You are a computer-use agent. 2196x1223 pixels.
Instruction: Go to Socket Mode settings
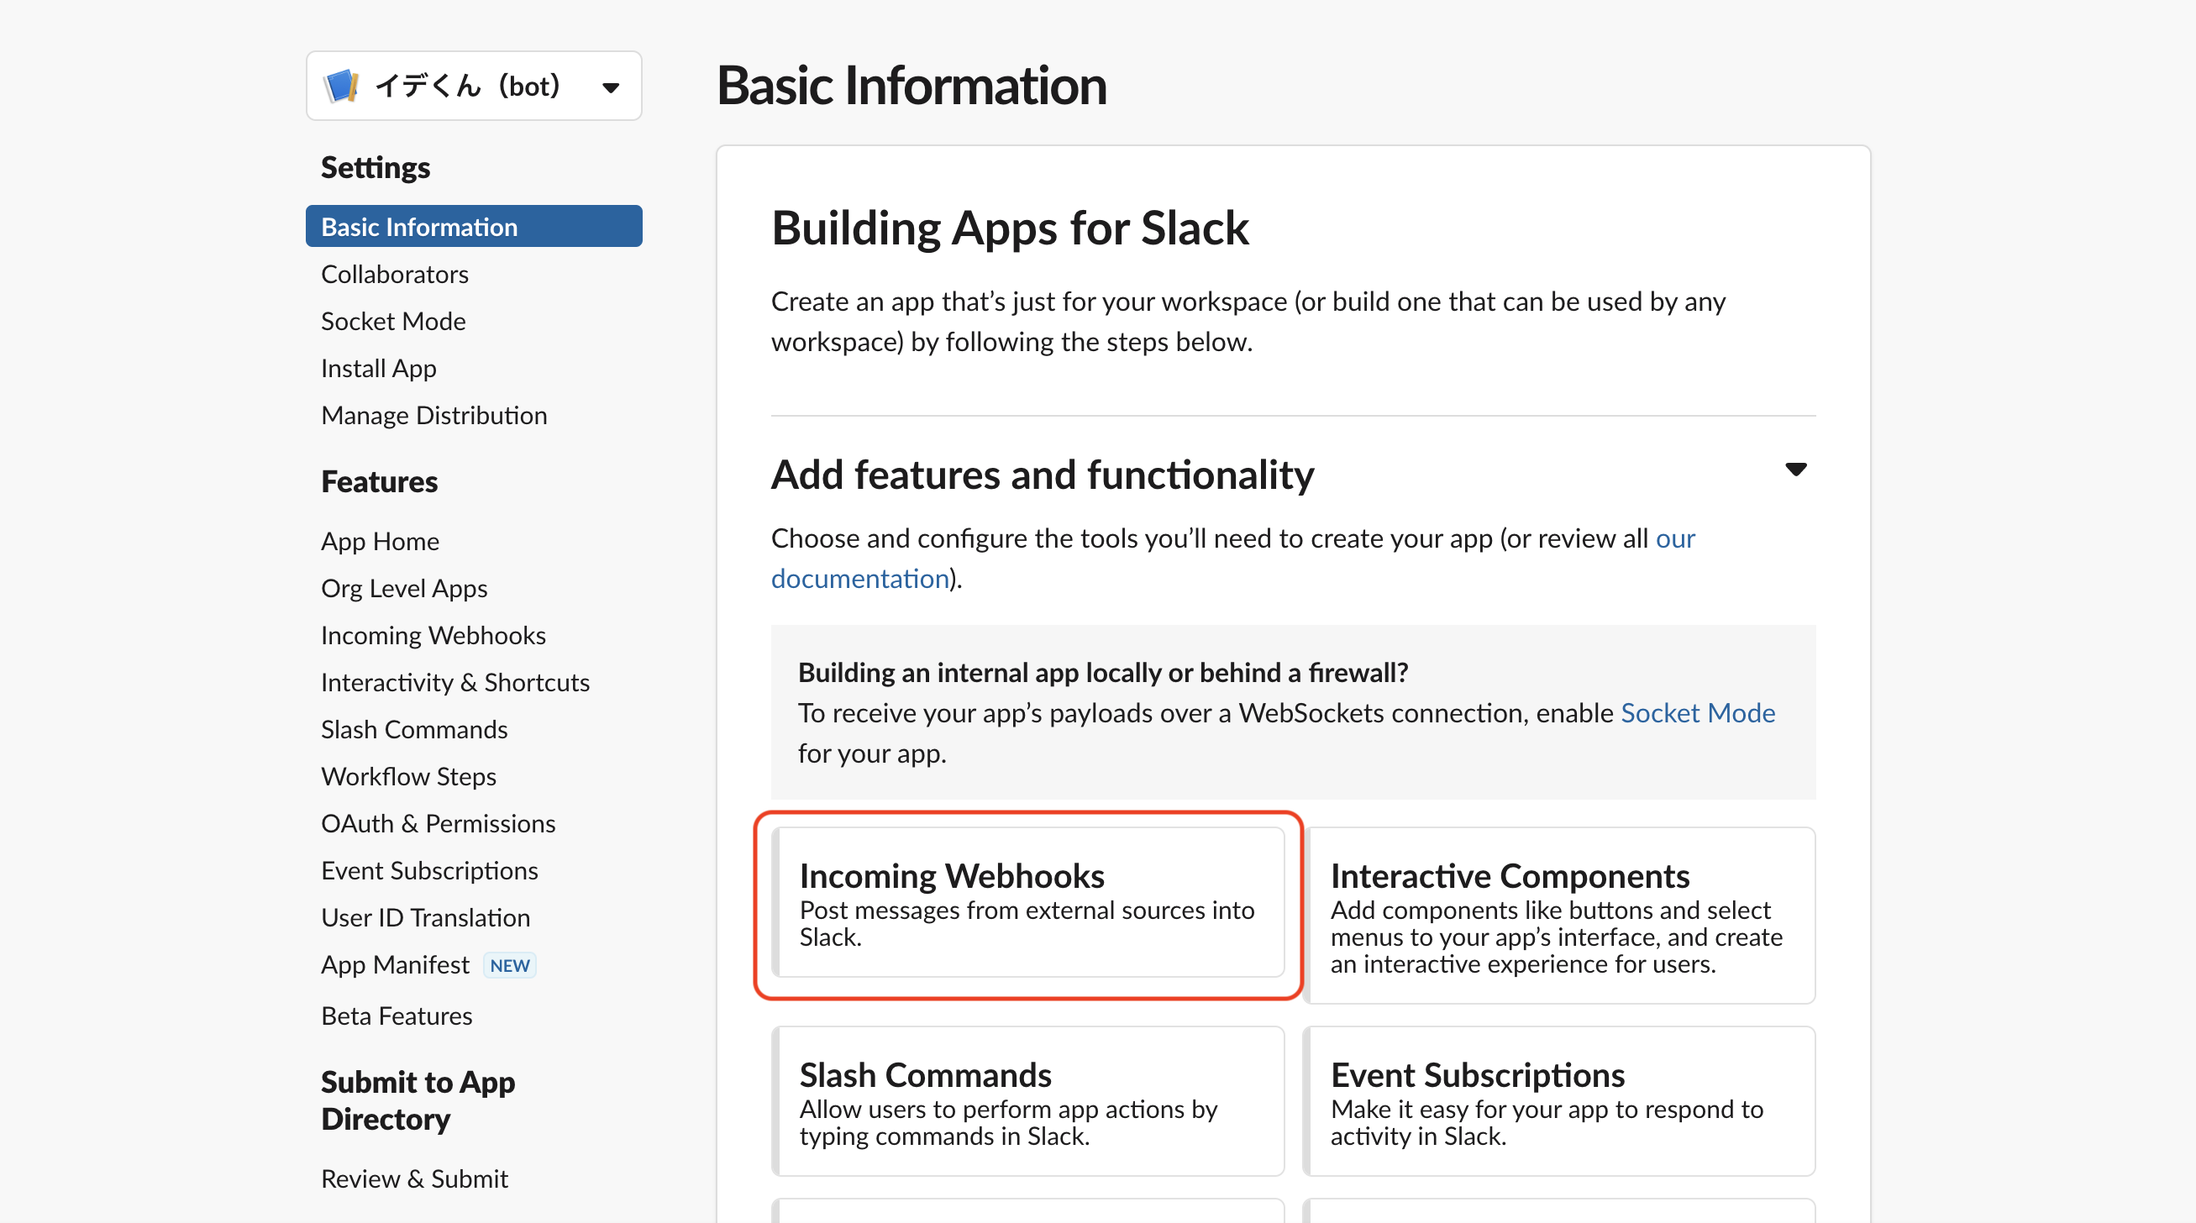[393, 321]
